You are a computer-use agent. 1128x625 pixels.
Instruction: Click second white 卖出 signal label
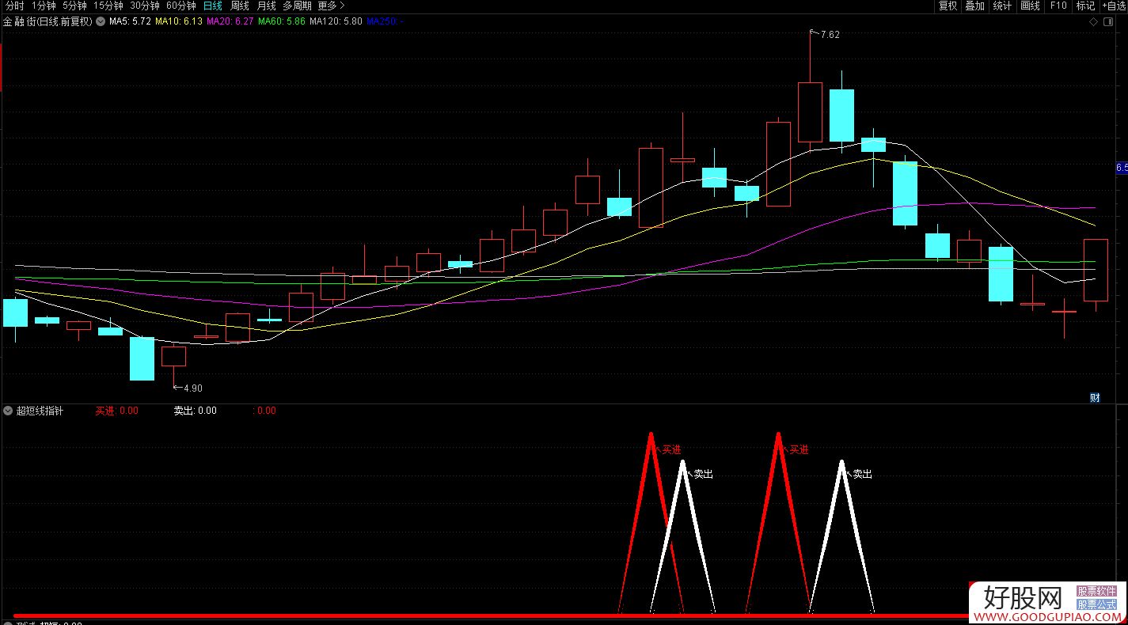click(862, 474)
